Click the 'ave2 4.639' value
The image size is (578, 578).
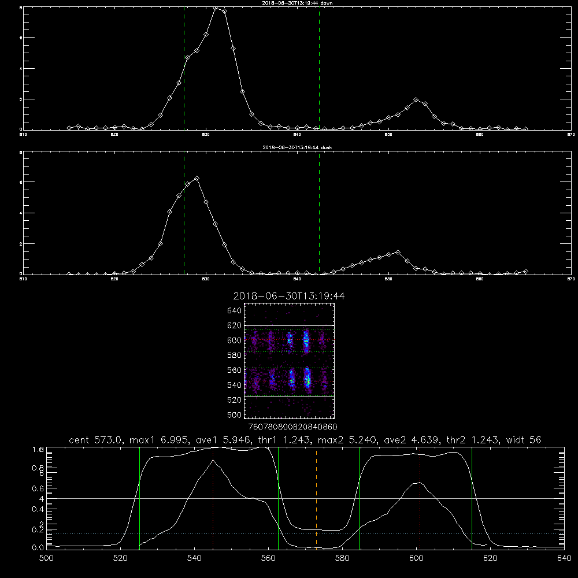pyautogui.click(x=412, y=440)
